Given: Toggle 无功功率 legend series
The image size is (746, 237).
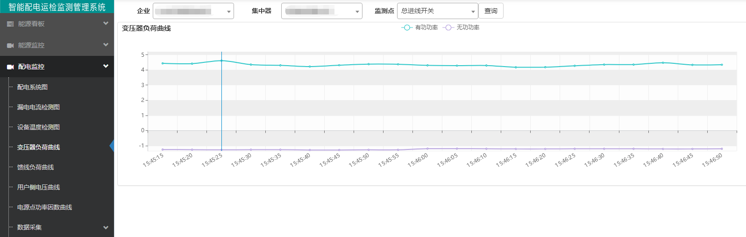Looking at the screenshot, I should coord(461,27).
